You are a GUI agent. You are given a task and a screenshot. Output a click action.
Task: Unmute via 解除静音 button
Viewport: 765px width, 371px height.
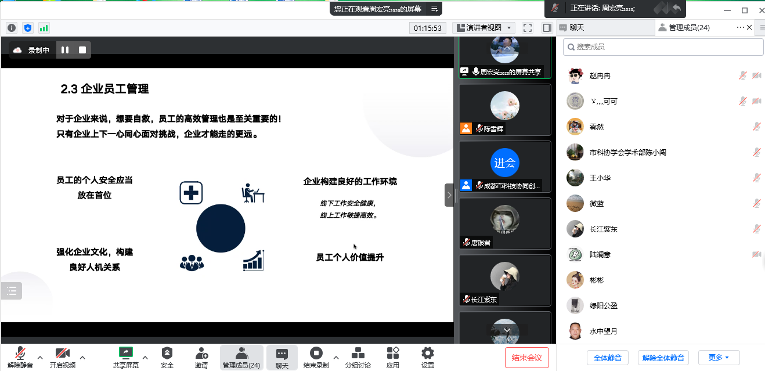click(20, 356)
